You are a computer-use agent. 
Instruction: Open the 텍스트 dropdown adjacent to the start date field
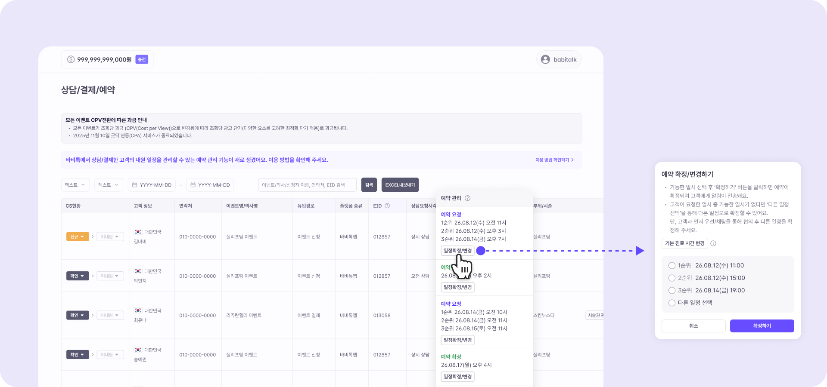point(109,185)
